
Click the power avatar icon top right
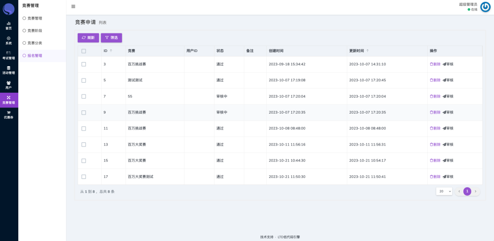click(485, 7)
